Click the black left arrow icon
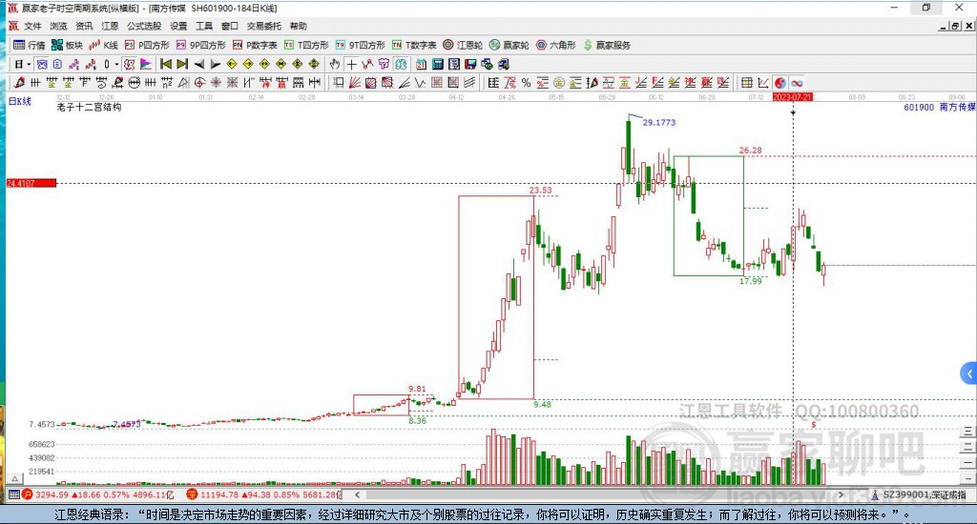This screenshot has width=977, height=524. 198,64
